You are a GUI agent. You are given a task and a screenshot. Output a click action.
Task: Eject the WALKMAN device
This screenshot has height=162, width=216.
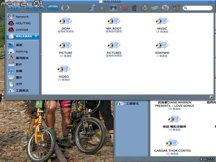(36, 36)
